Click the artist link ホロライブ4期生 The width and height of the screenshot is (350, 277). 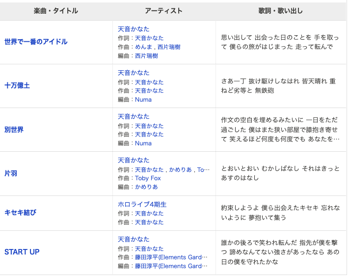coord(142,204)
